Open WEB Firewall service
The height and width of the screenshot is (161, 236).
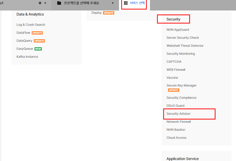[x=176, y=70]
